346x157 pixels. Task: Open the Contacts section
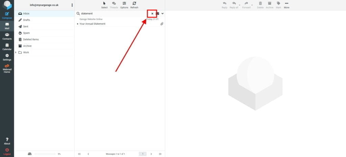[7, 36]
